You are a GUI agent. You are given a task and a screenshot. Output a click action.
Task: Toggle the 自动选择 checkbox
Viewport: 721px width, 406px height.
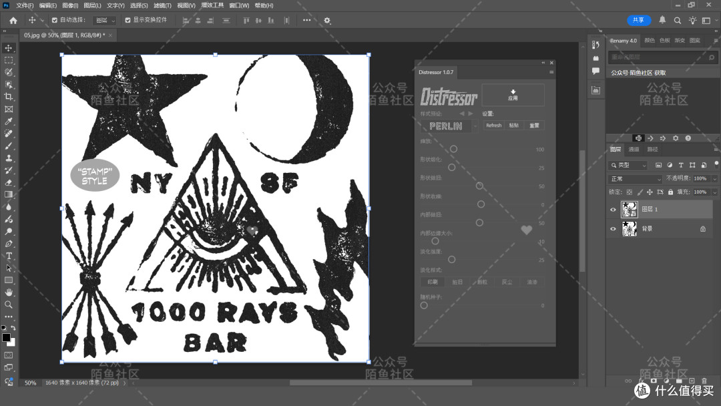click(x=55, y=20)
